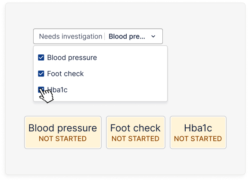Click the Needs investigation label
The height and width of the screenshot is (181, 249).
(x=71, y=36)
